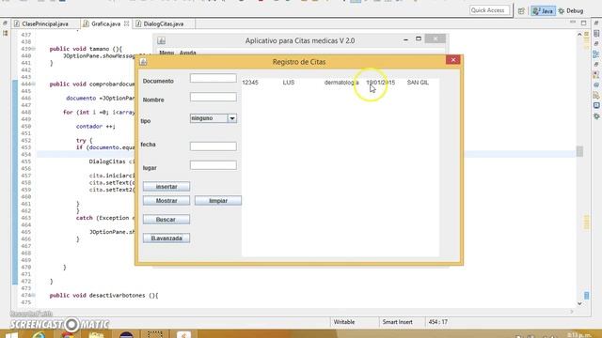Switch to the Java perspective

pos(543,11)
